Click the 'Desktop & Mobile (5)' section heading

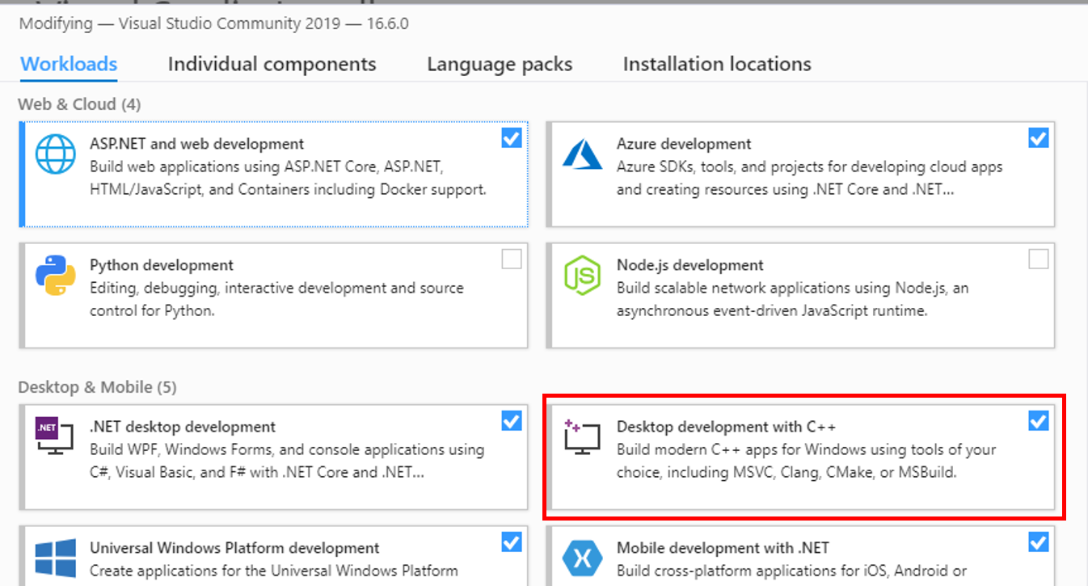coord(96,387)
